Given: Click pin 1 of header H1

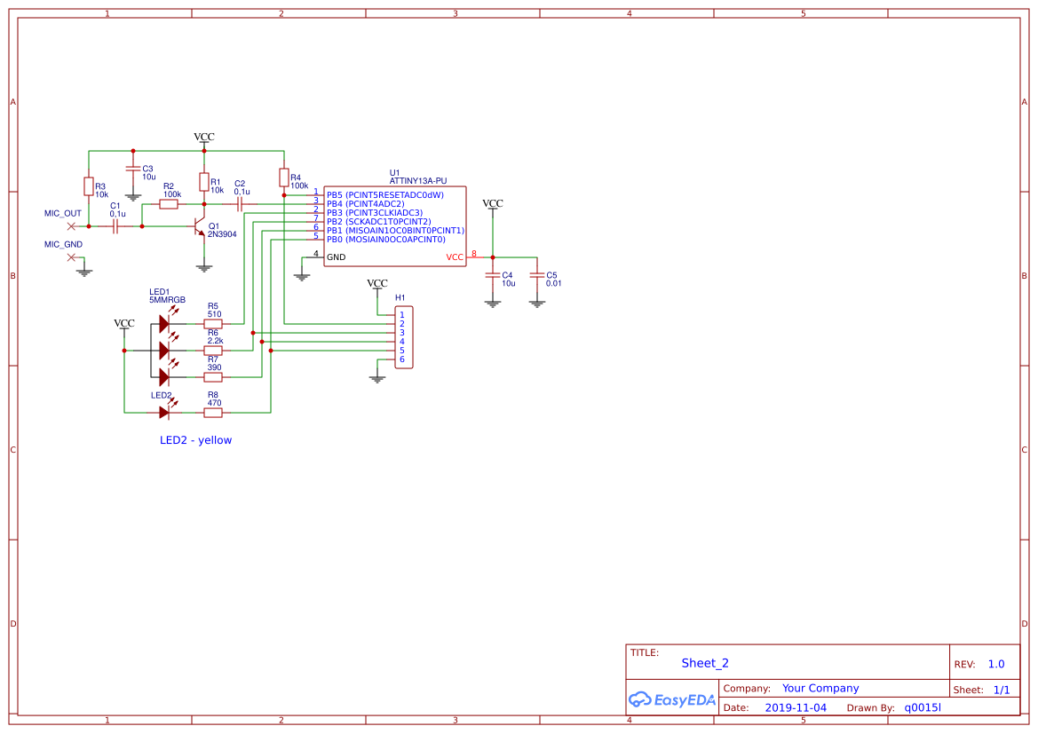Looking at the screenshot, I should [x=402, y=315].
